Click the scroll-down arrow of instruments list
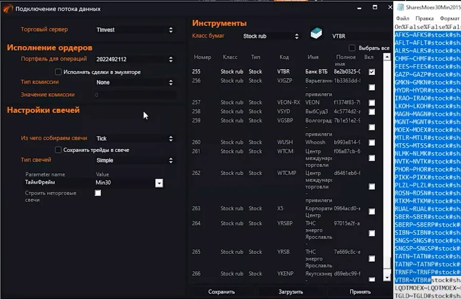 [387, 277]
